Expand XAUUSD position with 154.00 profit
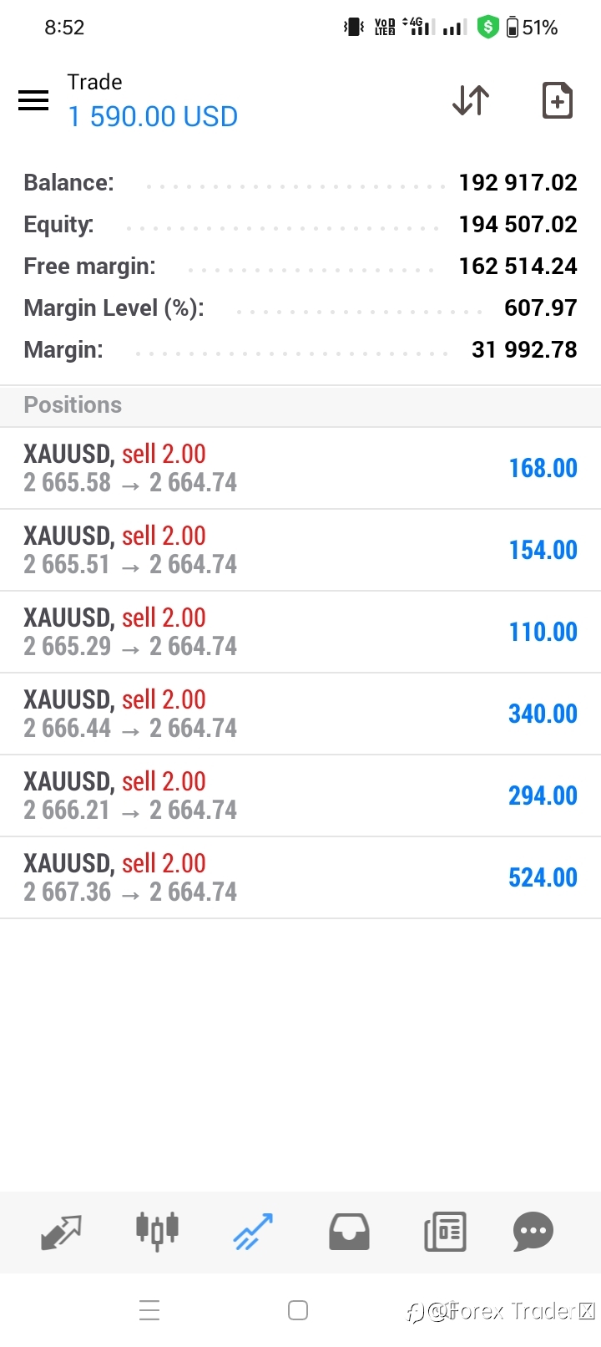 [300, 550]
